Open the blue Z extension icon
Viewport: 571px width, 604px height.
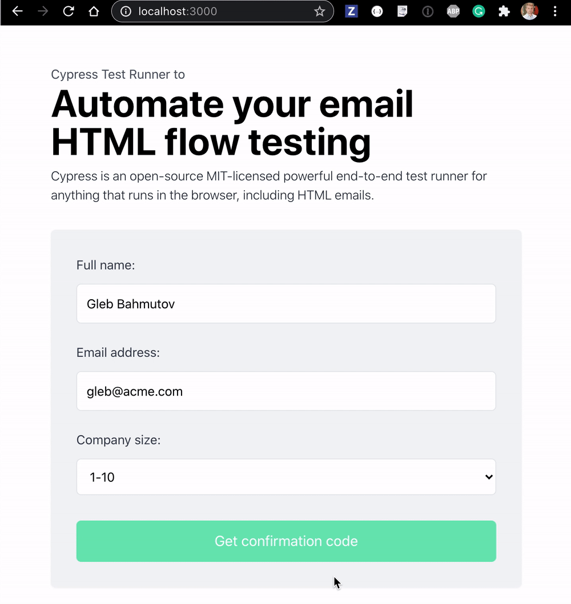coord(351,11)
